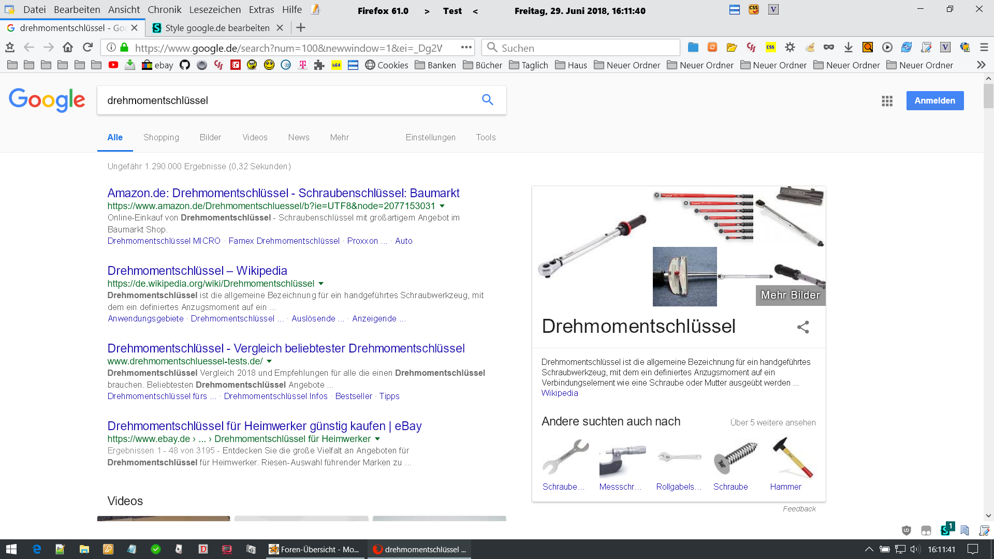Viewport: 994px width, 559px height.
Task: Expand the Amazon result URL dropdown arrow
Action: pyautogui.click(x=442, y=206)
